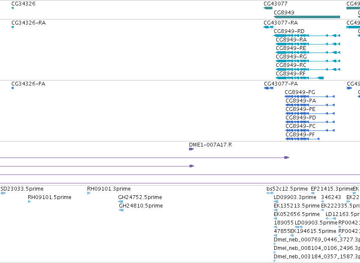Click the GH24752.5prime arrow glyph
The image size is (360, 263).
[121, 202]
